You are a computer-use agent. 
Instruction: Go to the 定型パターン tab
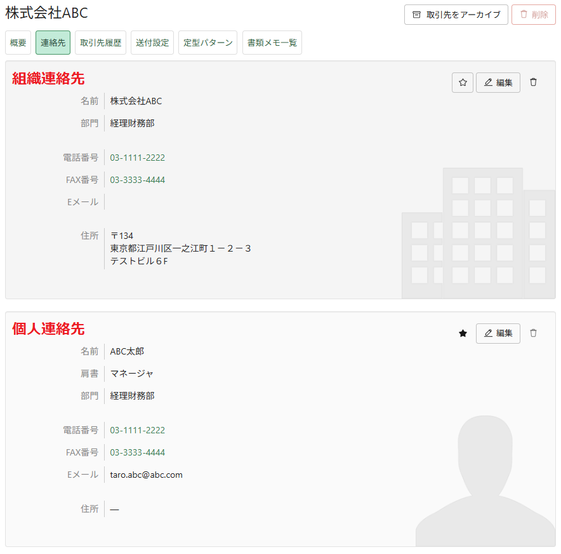208,43
